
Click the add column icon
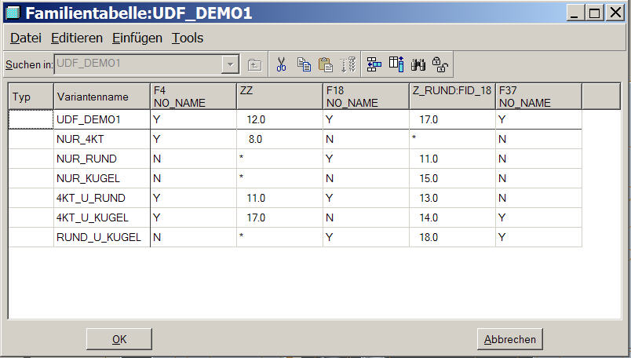tap(396, 64)
